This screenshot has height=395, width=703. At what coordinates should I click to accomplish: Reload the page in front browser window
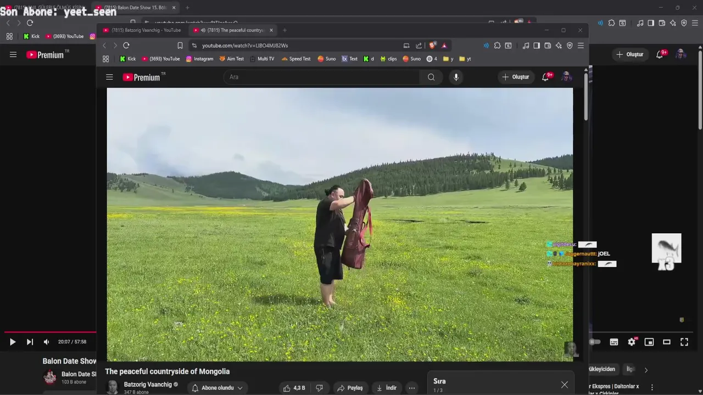tap(126, 46)
